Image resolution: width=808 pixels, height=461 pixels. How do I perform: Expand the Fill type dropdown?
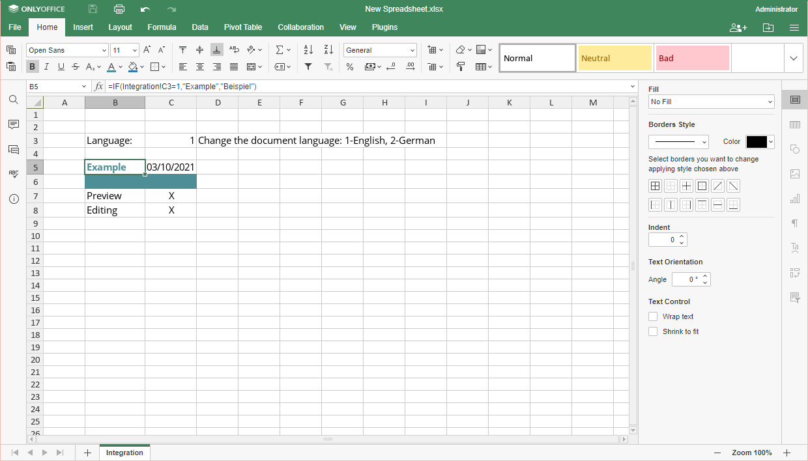tap(711, 102)
